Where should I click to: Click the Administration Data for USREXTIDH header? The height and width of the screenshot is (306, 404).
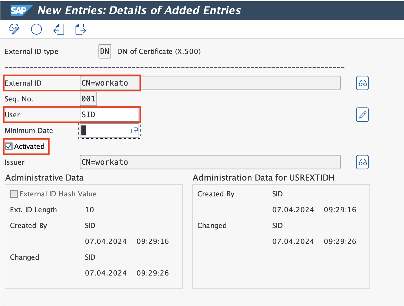(x=263, y=178)
